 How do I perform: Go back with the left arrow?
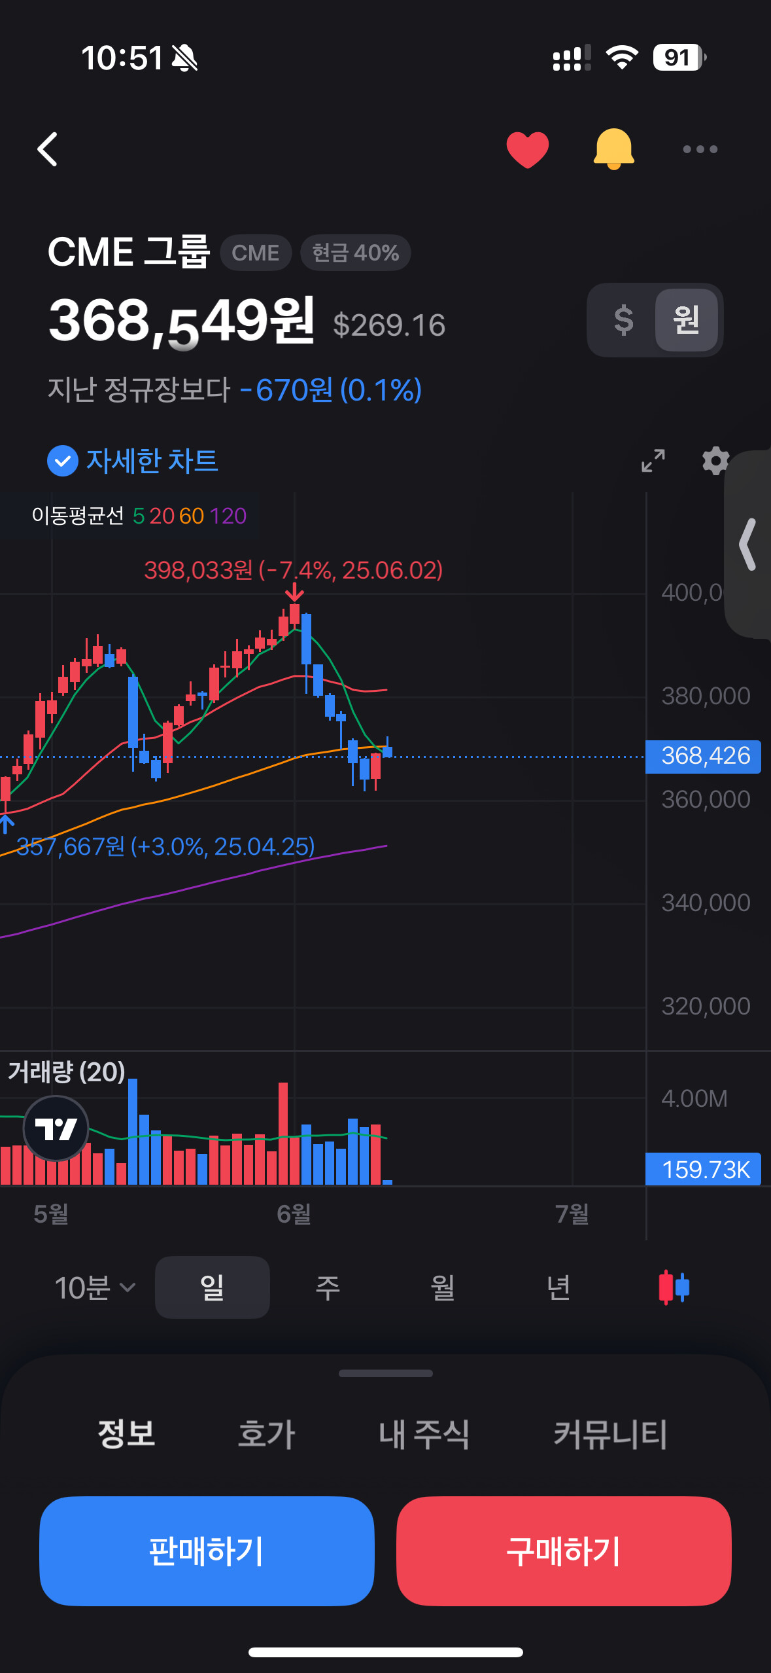tap(48, 149)
